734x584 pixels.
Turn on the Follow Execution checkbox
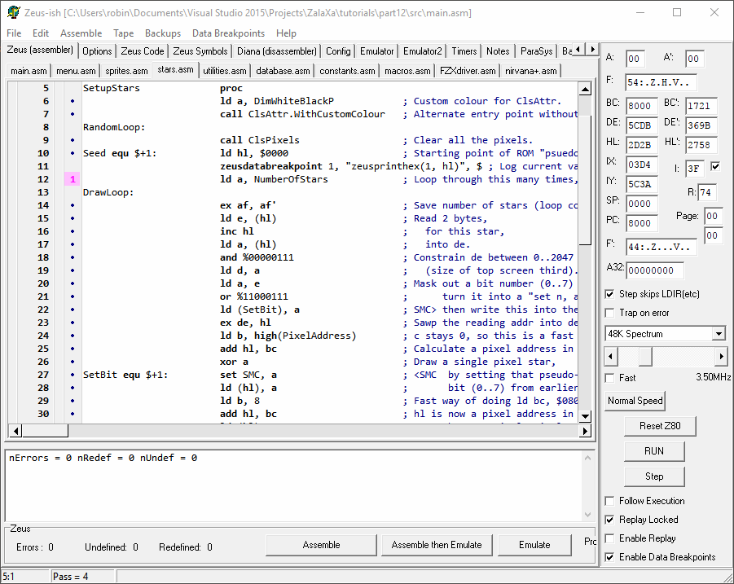pyautogui.click(x=611, y=501)
